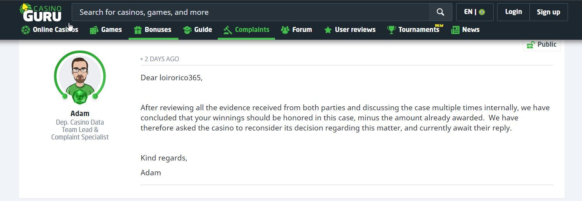
Task: Click the User reviews star icon
Action: (328, 30)
